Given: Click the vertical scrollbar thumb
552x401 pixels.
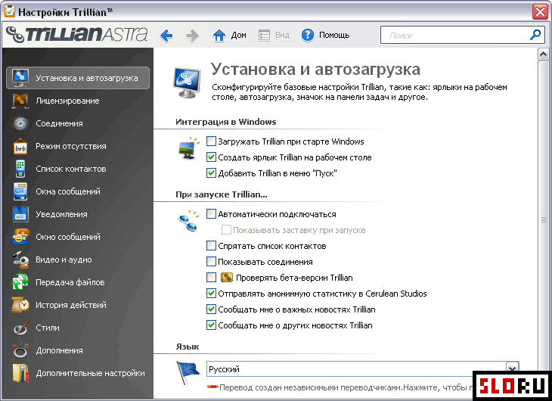Looking at the screenshot, I should (x=543, y=219).
